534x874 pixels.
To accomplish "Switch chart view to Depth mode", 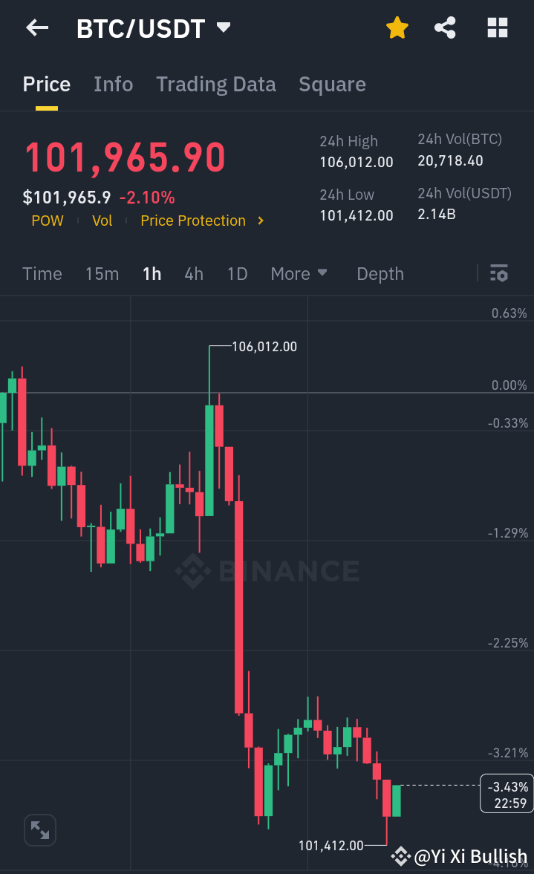I will (380, 273).
